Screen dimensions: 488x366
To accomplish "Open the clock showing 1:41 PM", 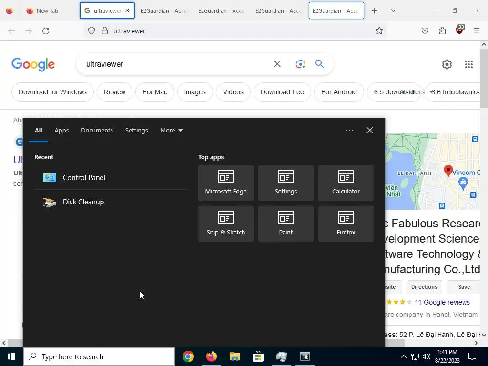I will pos(448,356).
